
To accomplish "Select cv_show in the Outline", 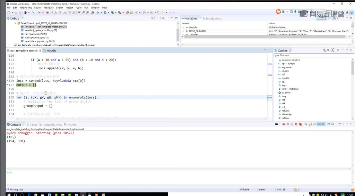I will click(286, 93).
